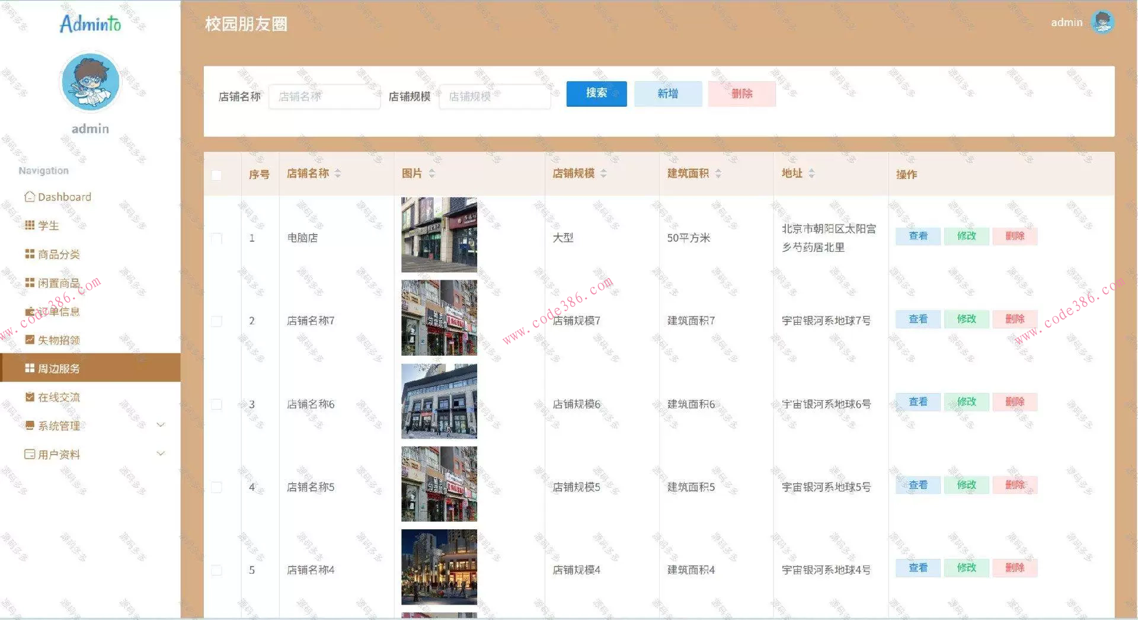Click the 店铺名称 search input field
This screenshot has height=620, width=1138.
click(324, 96)
